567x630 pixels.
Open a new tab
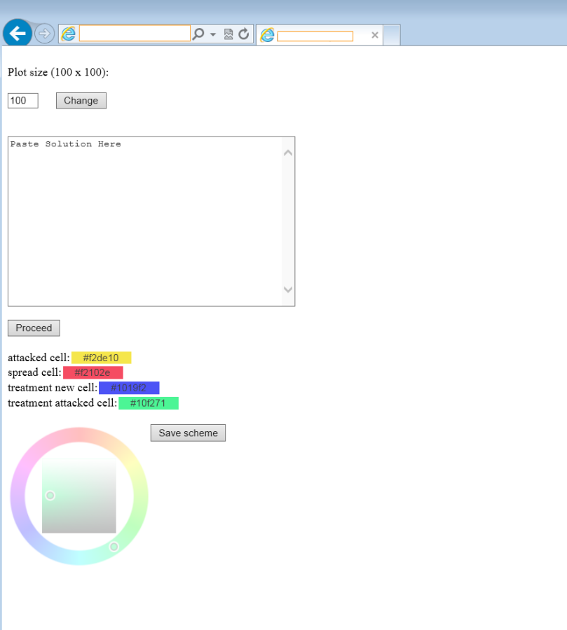coord(392,35)
